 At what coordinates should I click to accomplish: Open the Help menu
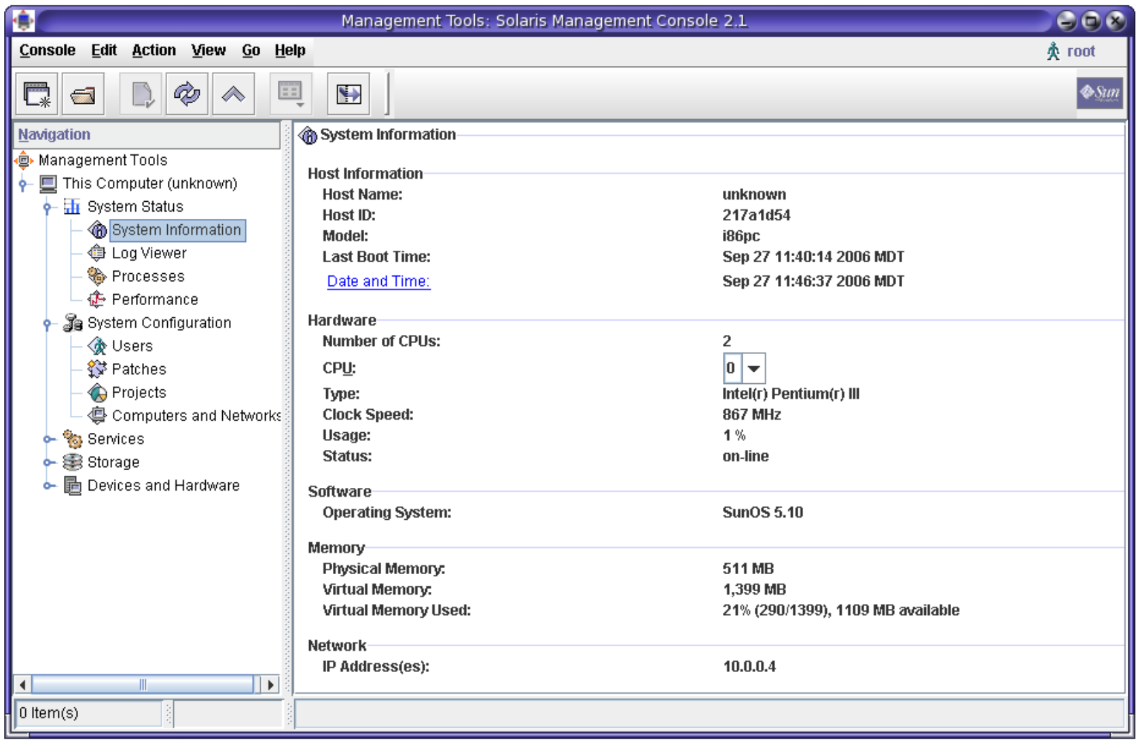coord(290,50)
